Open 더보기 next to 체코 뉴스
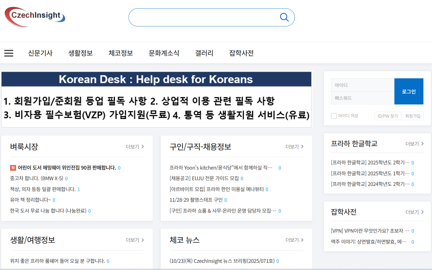Image resolution: width=432 pixels, height=270 pixels. tap(294, 240)
